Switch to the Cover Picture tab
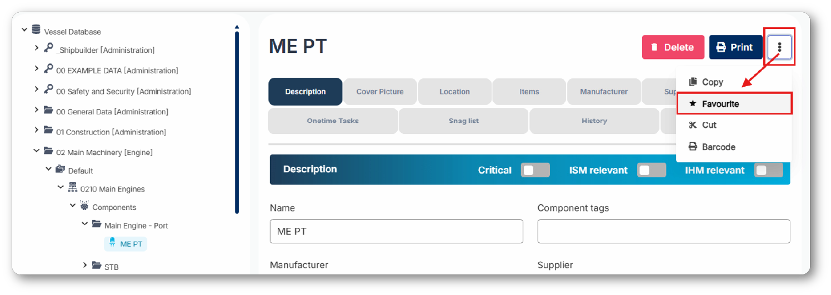The height and width of the screenshot is (295, 831). [380, 92]
